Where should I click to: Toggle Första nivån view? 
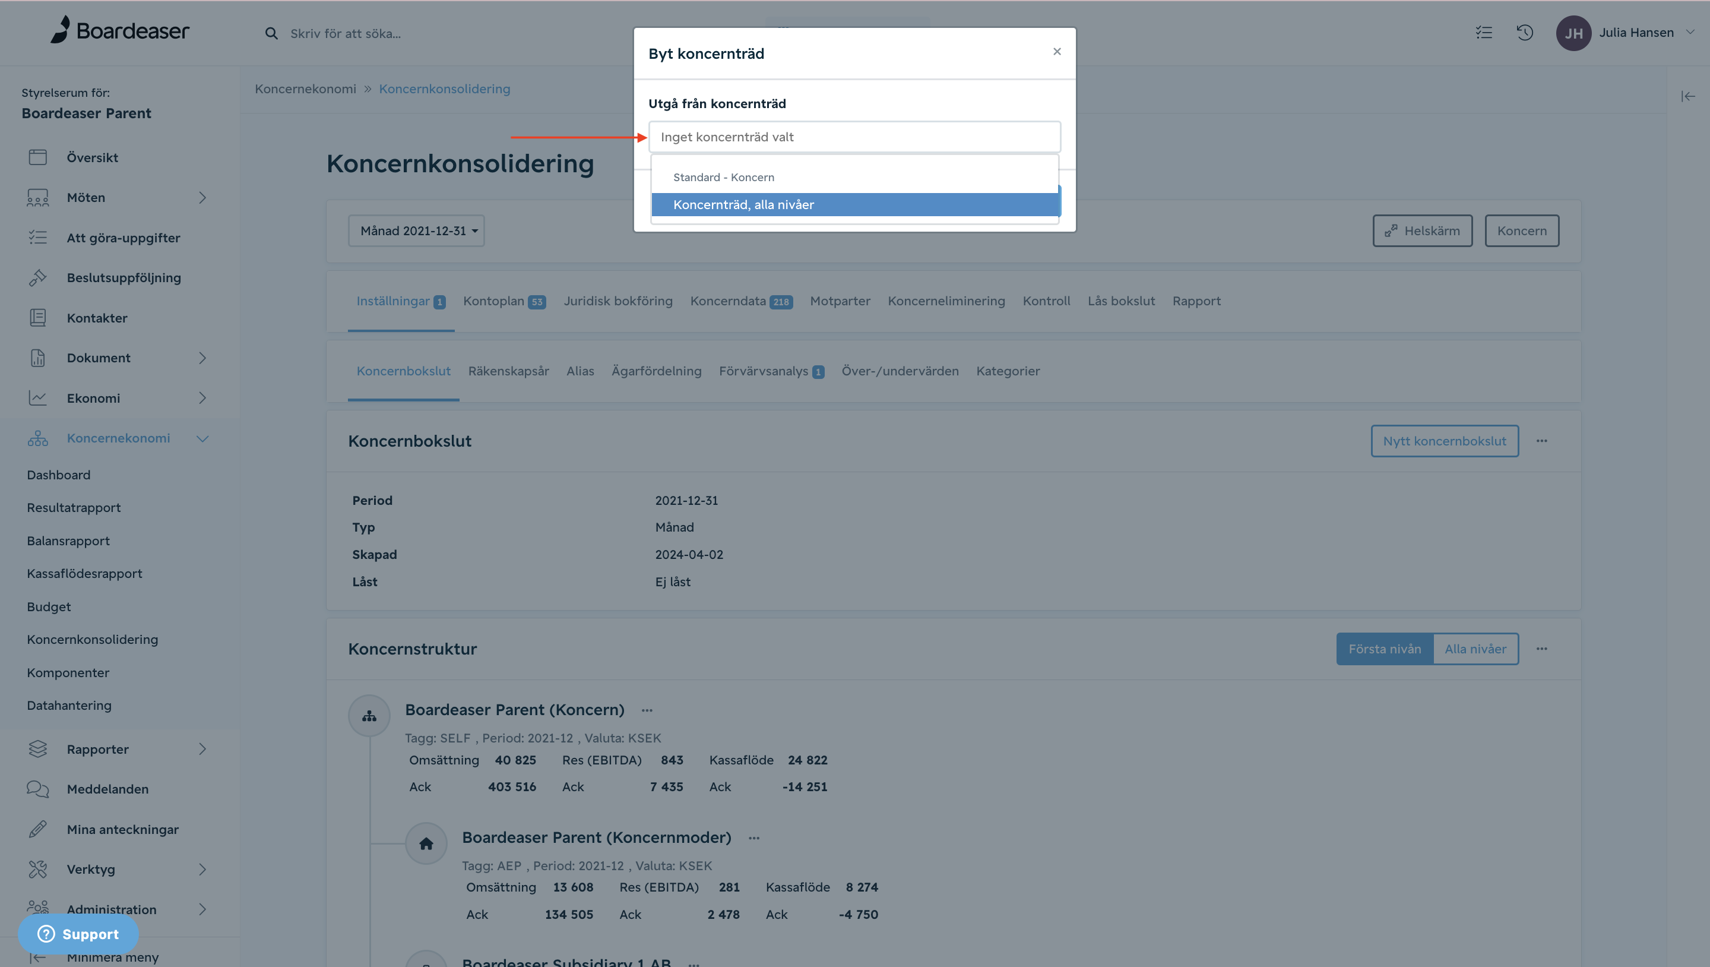[x=1385, y=649]
